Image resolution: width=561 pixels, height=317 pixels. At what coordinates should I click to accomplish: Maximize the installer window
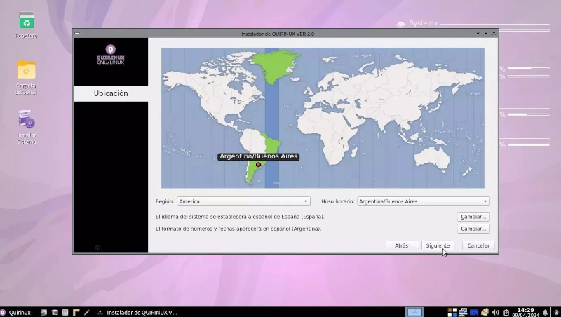coord(486,33)
